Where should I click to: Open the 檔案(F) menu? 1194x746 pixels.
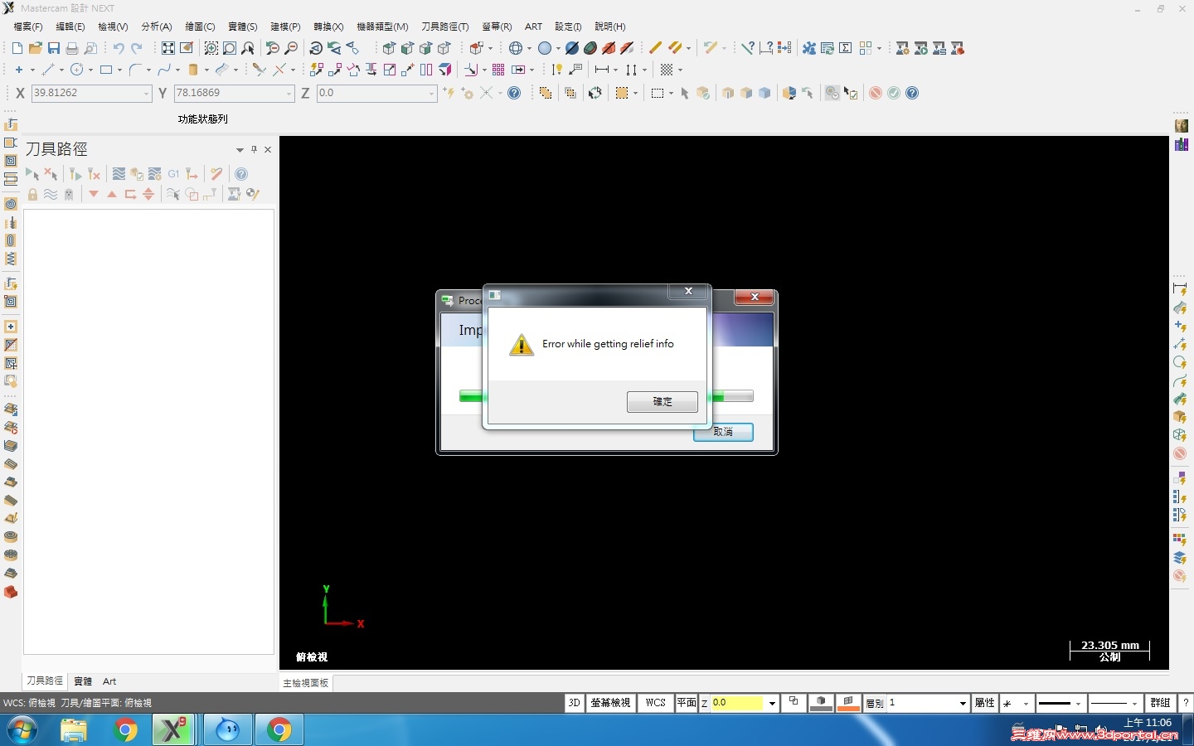pos(28,27)
